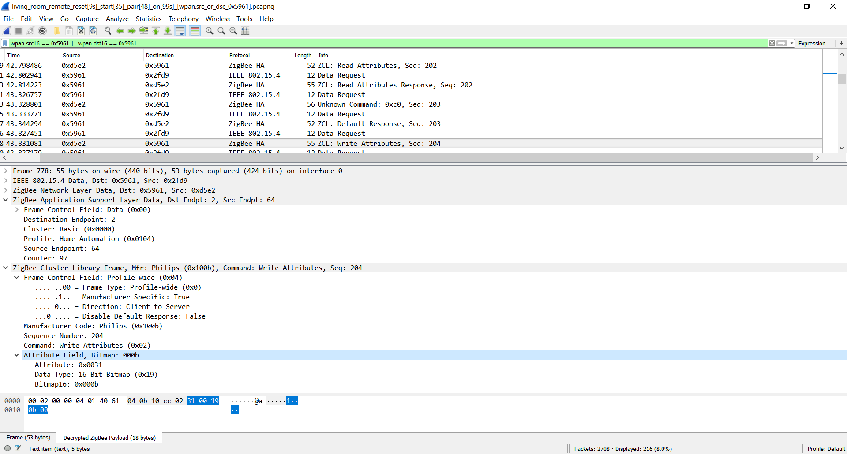The height and width of the screenshot is (454, 847).
Task: Open display filter bookmarks
Action: (5, 43)
